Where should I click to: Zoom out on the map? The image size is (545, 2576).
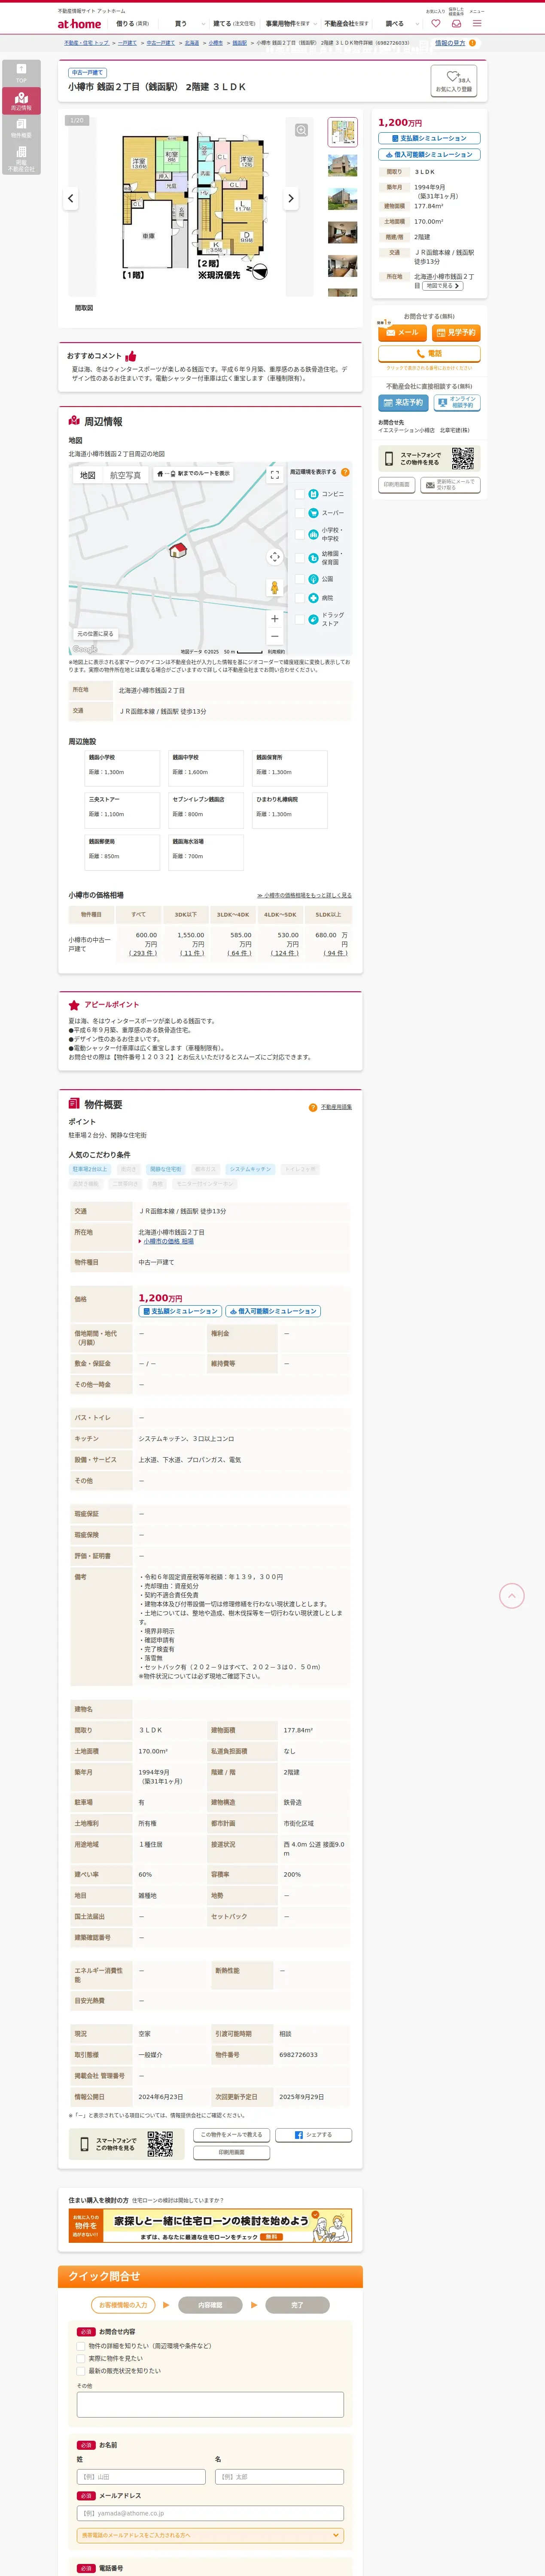(274, 636)
